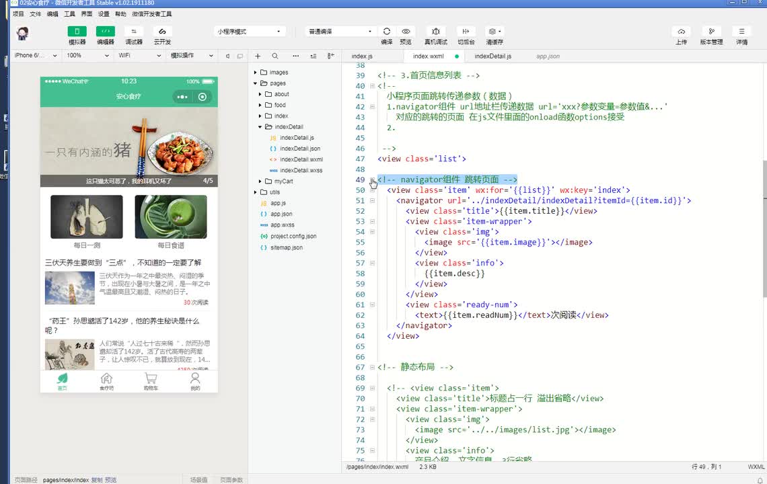The width and height of the screenshot is (767, 484).
Task: Open the 清缓存 clear cache menu
Action: 495,32
